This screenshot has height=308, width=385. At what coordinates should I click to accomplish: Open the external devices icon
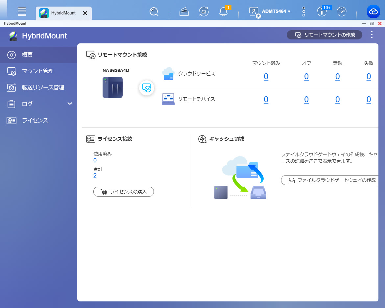pos(204,12)
